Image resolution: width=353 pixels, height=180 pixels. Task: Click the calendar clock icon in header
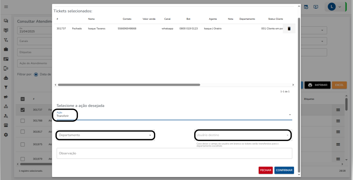point(306,7)
